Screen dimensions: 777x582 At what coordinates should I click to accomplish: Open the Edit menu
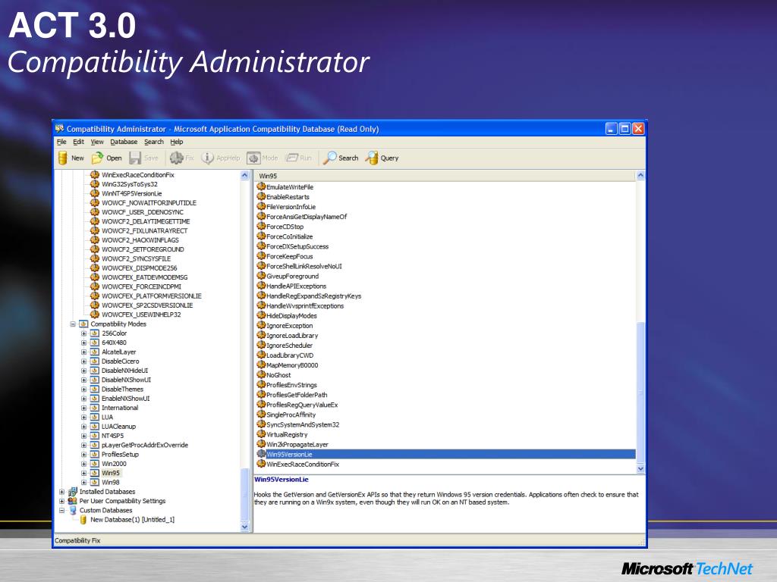point(79,142)
